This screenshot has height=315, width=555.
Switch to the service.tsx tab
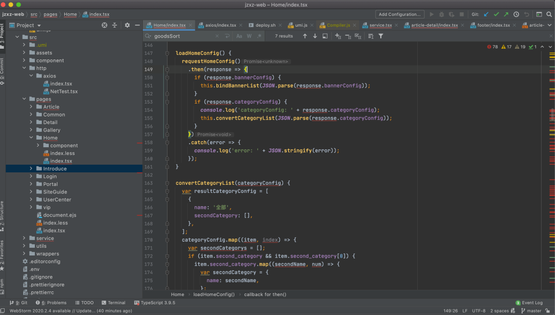point(380,25)
